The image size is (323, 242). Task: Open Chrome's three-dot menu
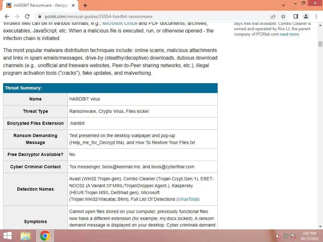(316, 16)
